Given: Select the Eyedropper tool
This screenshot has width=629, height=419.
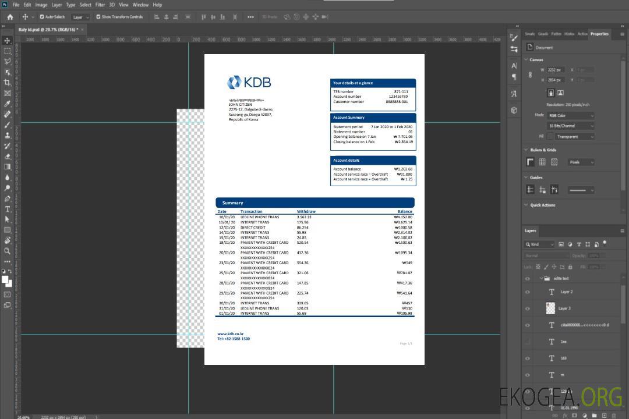Looking at the screenshot, I should coord(7,104).
